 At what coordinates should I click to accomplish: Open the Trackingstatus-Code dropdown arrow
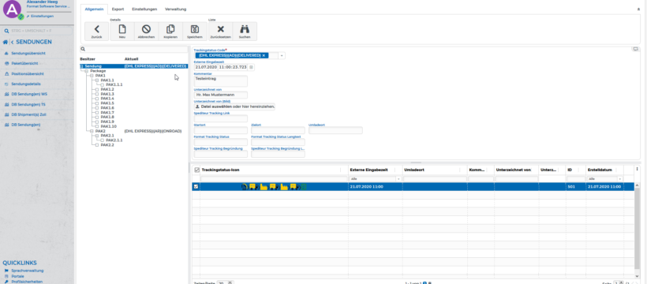point(282,55)
